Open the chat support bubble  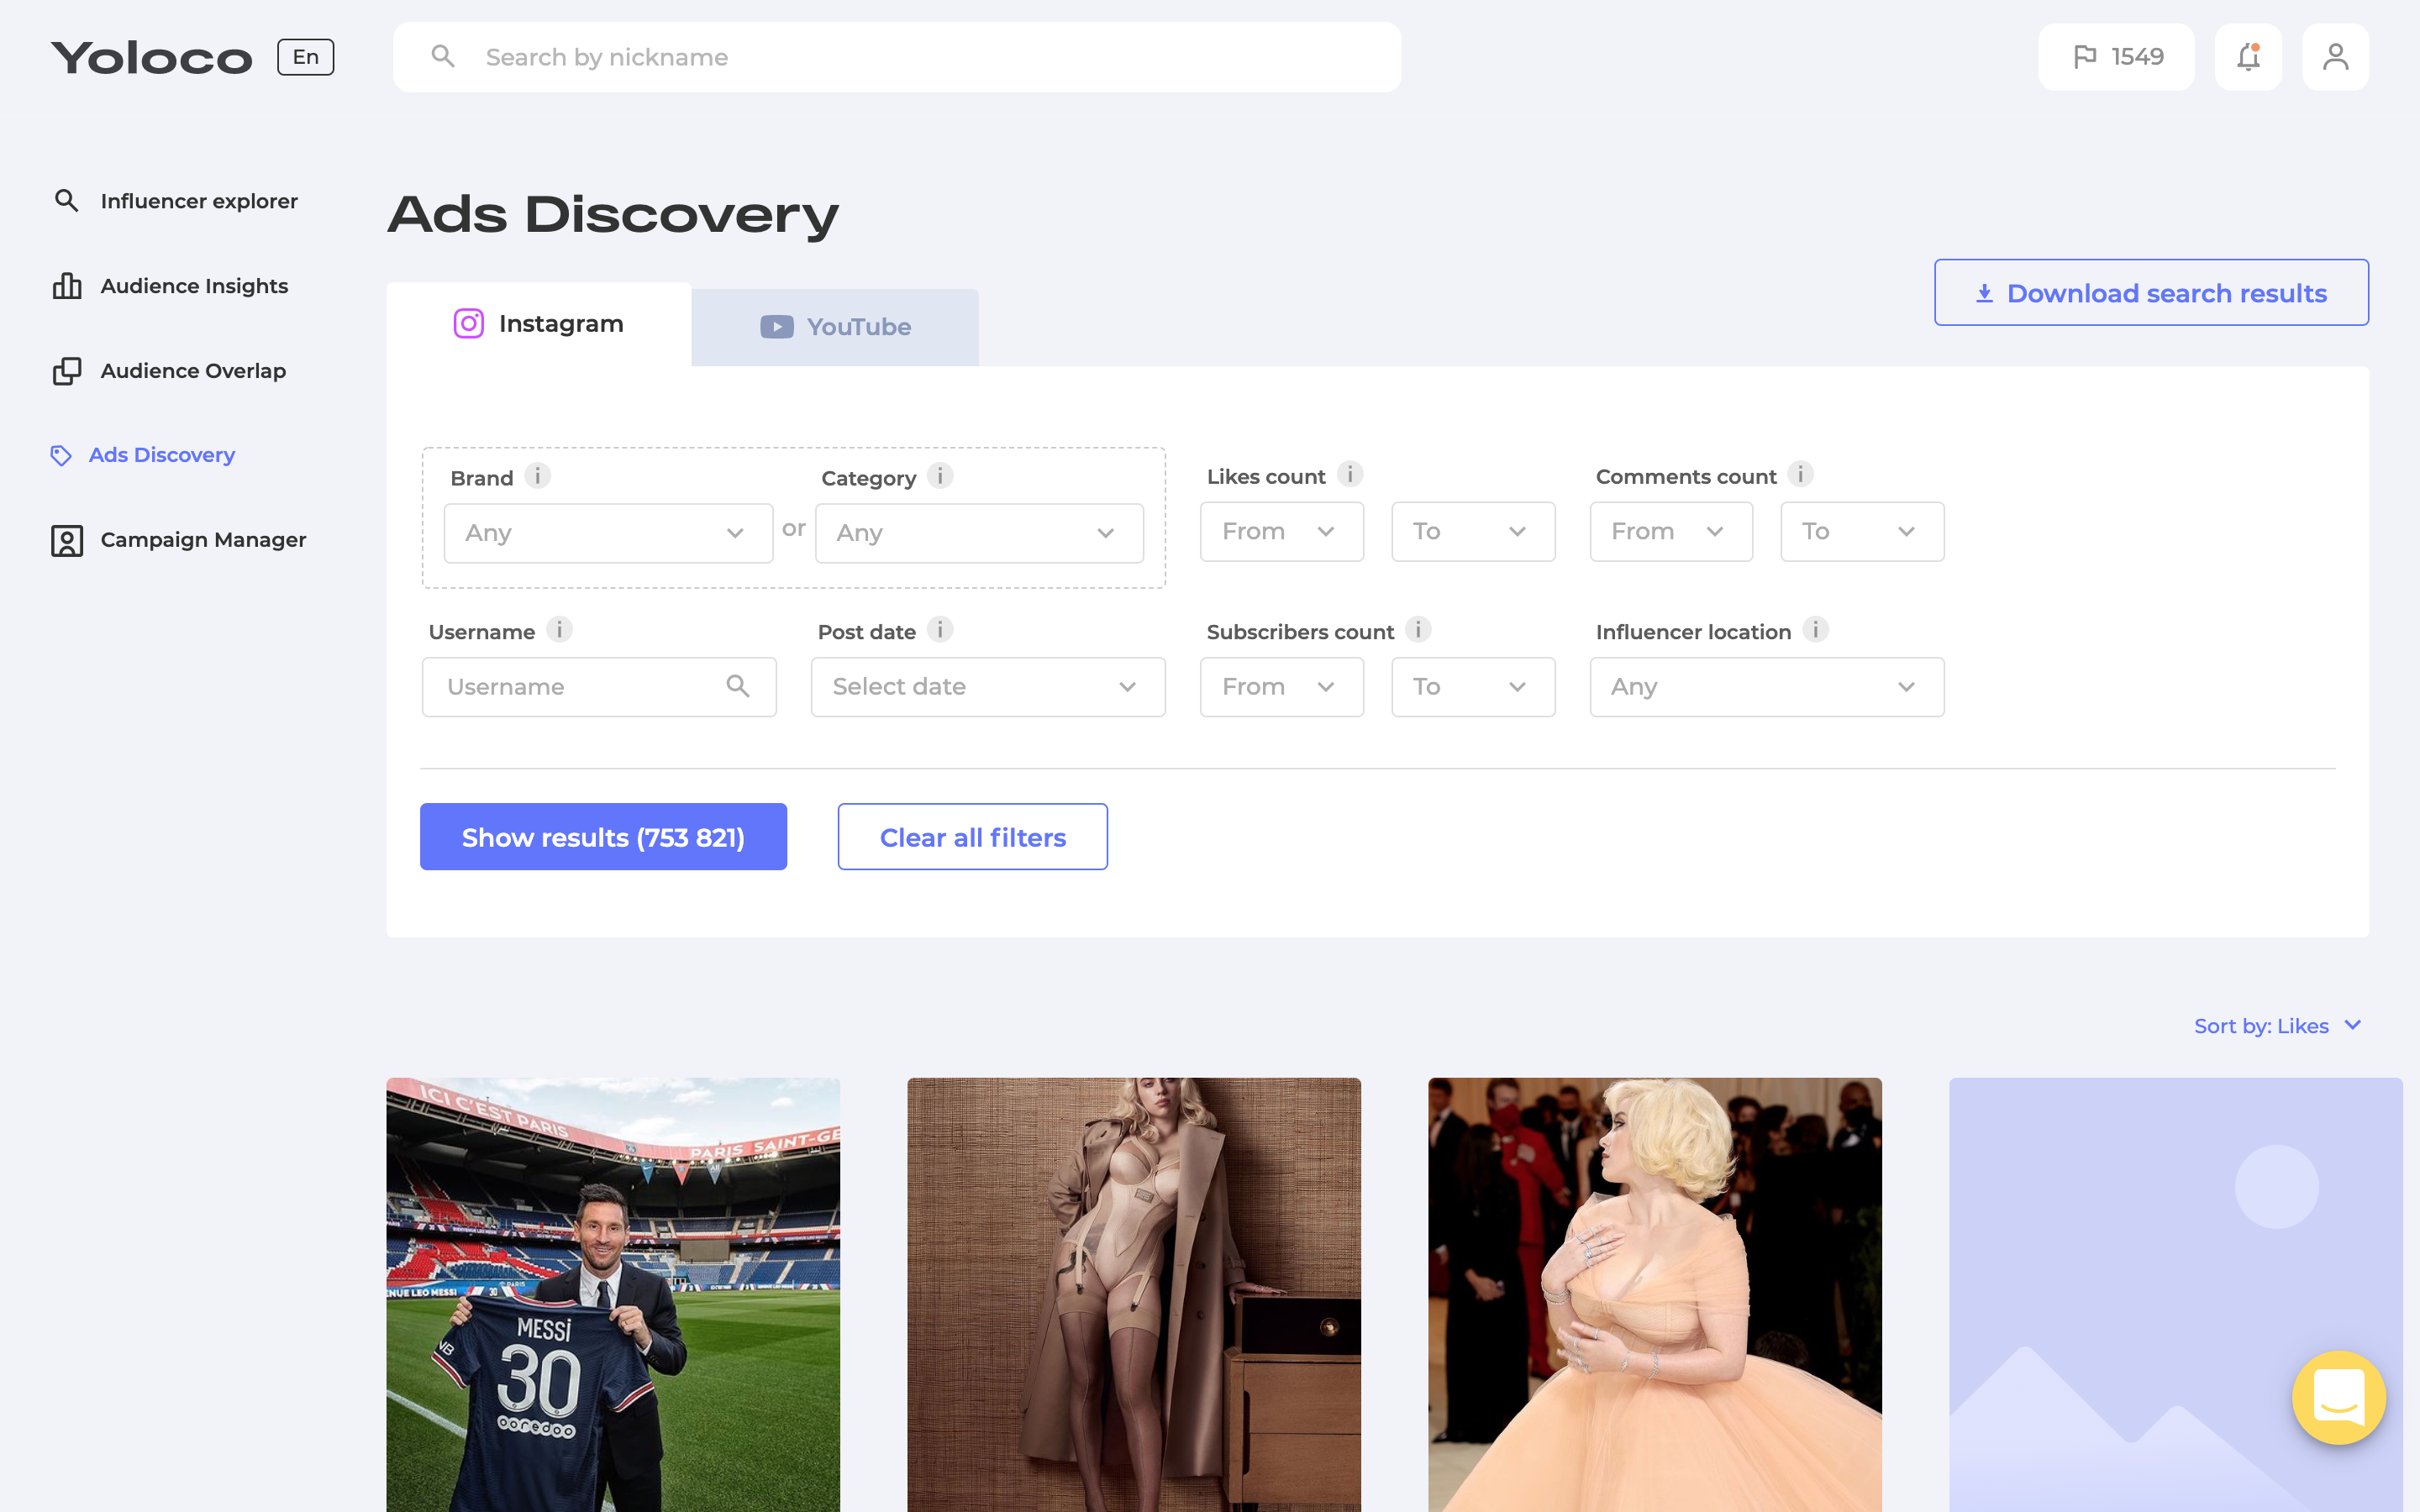pyautogui.click(x=2338, y=1397)
